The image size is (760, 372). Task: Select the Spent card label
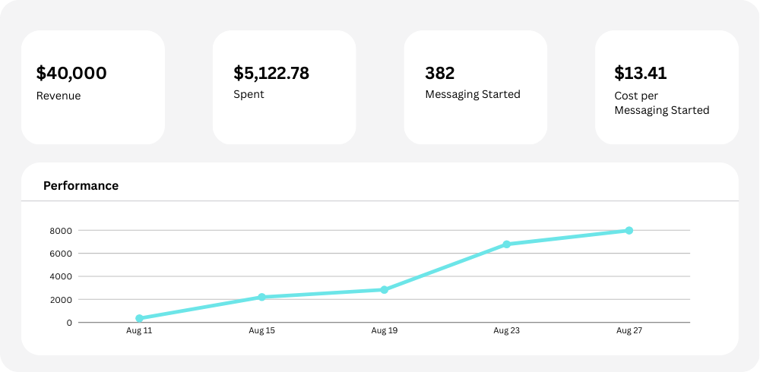[249, 95]
